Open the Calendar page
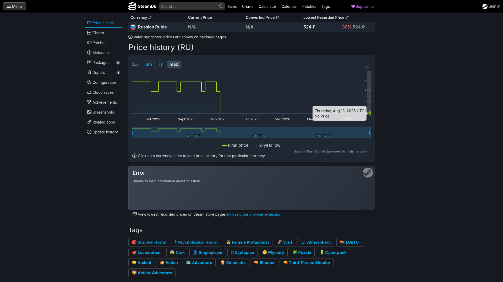503x282 pixels. point(289,6)
